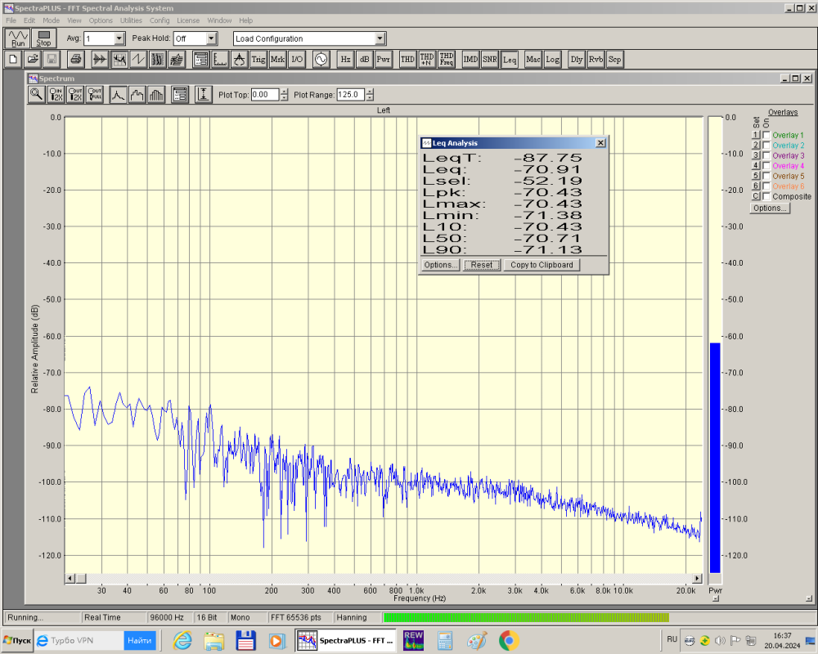Select the magnifier zoom tool in Spectrum

pyautogui.click(x=36, y=94)
